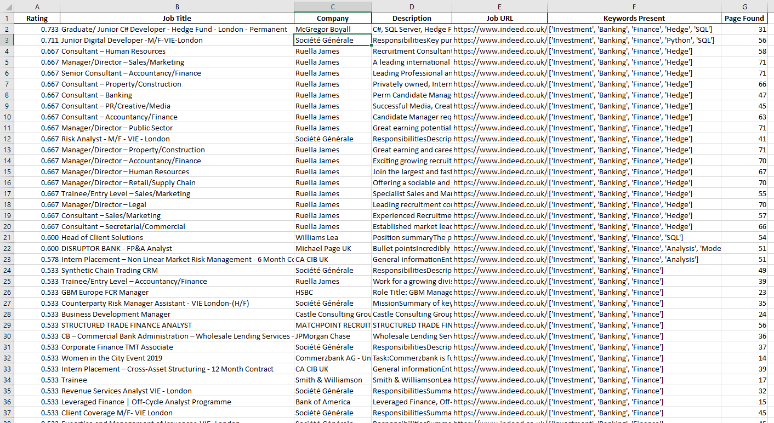
Task: Select 'Leveraged Finance | Off-Cycle Analyst Programme' cell
Action: click(177, 402)
